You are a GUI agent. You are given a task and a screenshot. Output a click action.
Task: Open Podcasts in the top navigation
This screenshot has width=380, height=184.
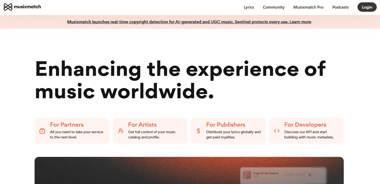pos(341,7)
